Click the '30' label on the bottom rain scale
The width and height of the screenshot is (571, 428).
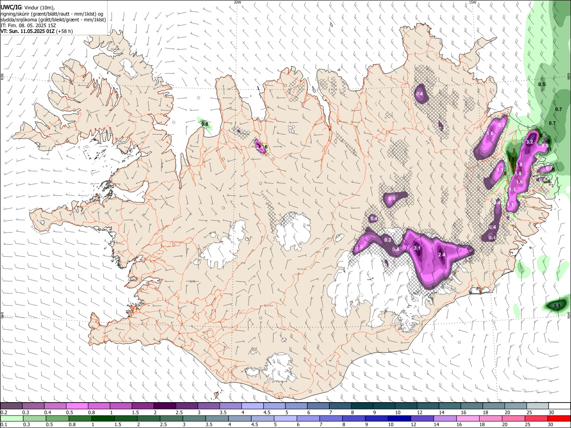tap(551, 425)
